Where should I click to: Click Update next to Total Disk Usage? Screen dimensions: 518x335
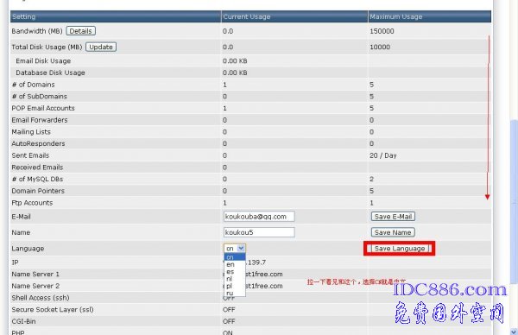pos(101,47)
